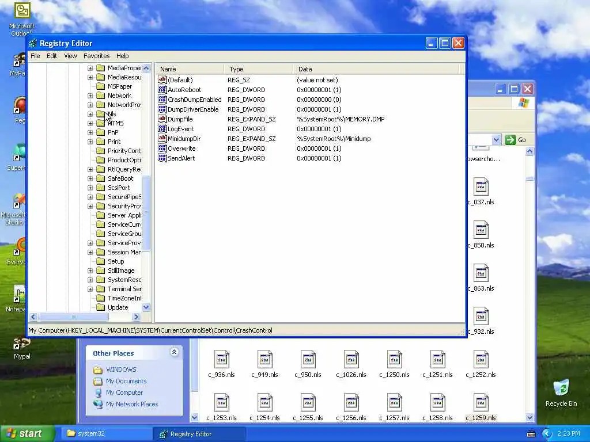Click tree pane scroll down arrow
Image resolution: width=590 pixels, height=442 pixels.
click(x=146, y=307)
